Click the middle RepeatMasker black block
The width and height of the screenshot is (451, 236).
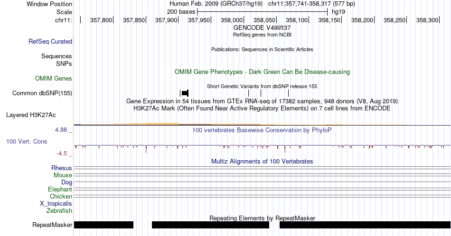click(x=210, y=225)
